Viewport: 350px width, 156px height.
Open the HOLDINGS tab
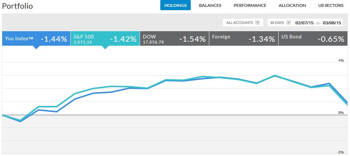[175, 5]
